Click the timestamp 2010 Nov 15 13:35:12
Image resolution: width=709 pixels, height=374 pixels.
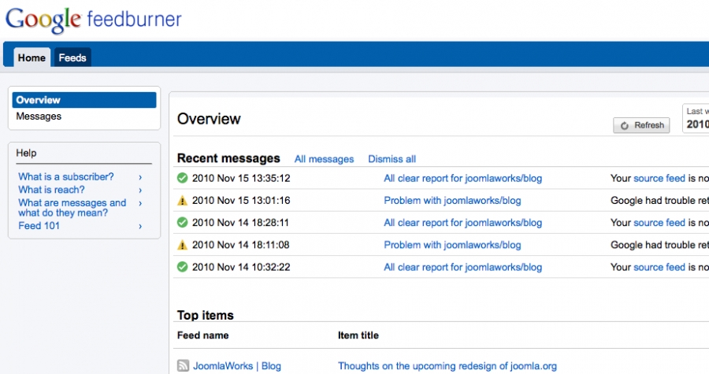coord(241,178)
